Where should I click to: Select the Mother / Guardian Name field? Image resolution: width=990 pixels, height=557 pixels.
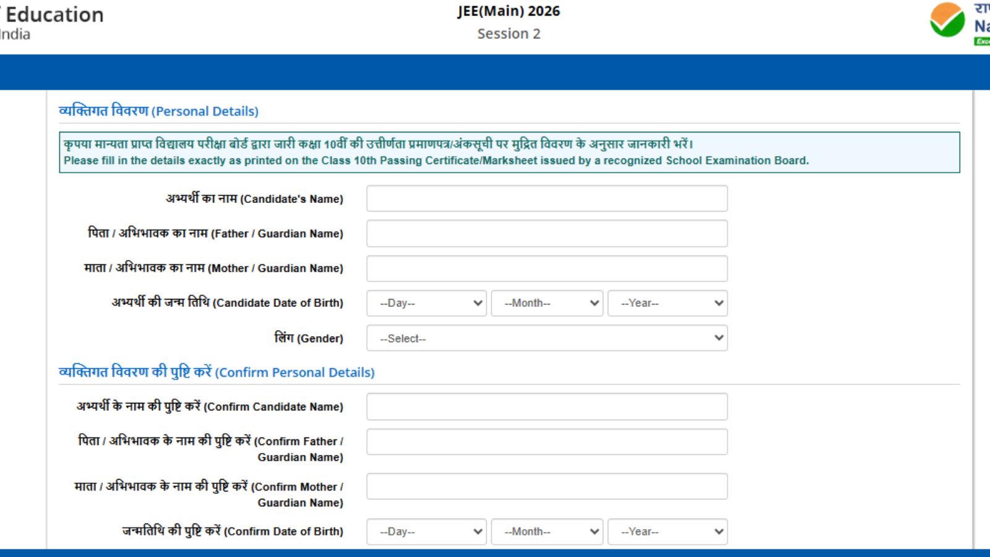(x=546, y=269)
